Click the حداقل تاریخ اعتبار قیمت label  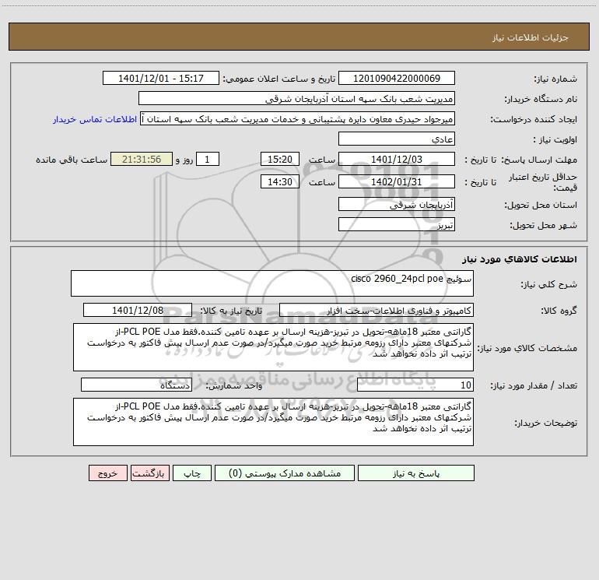543,182
